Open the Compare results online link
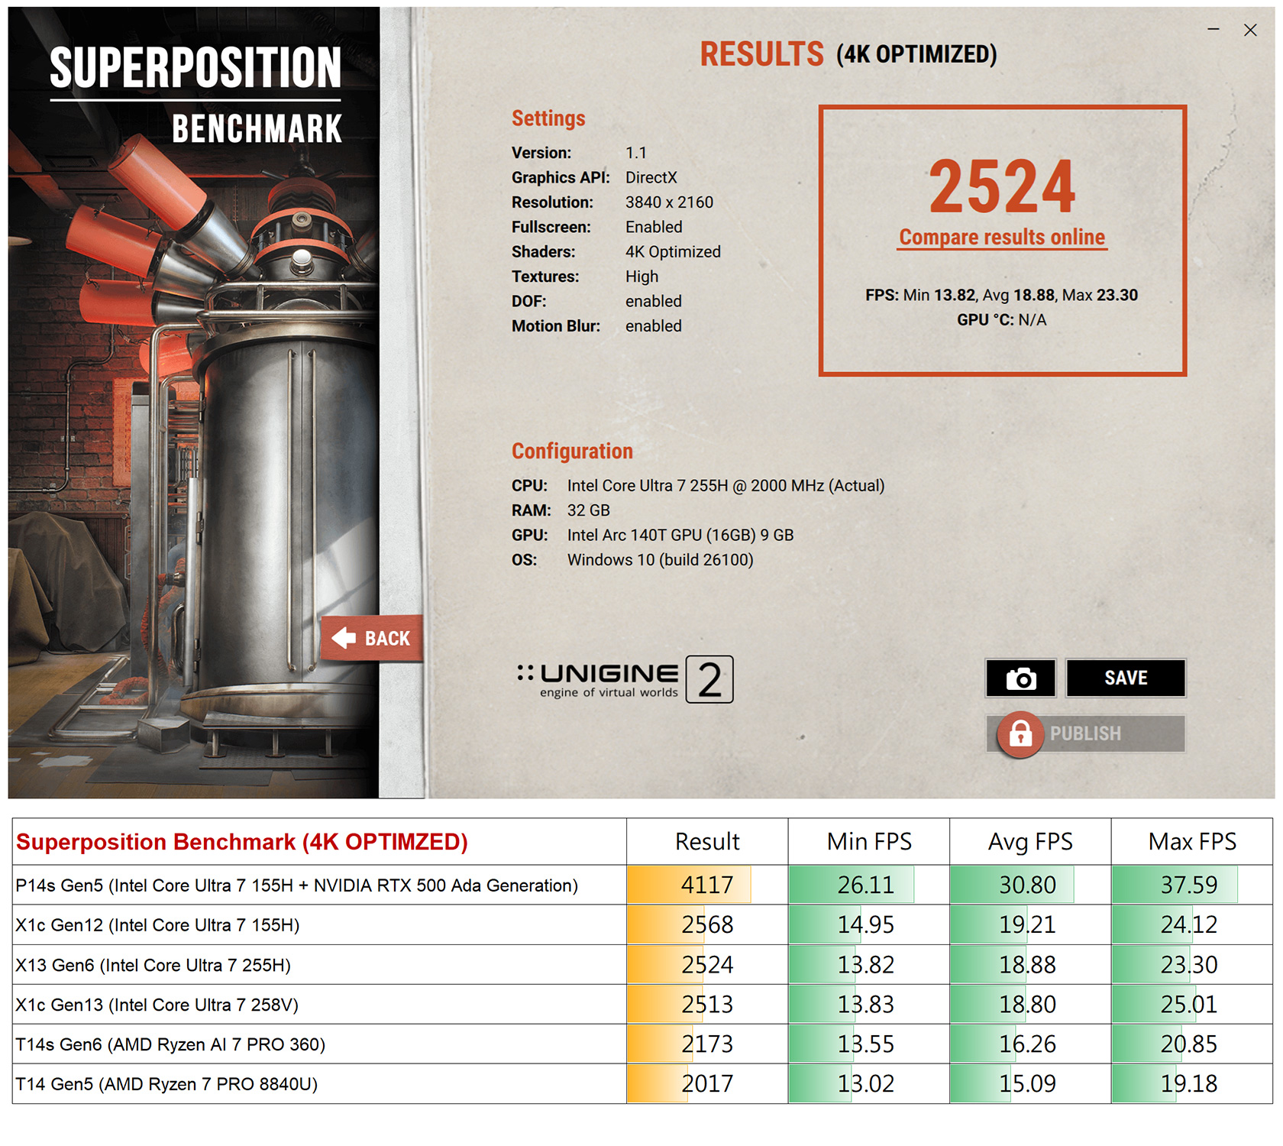Image resolution: width=1283 pixels, height=1146 pixels. click(1002, 238)
